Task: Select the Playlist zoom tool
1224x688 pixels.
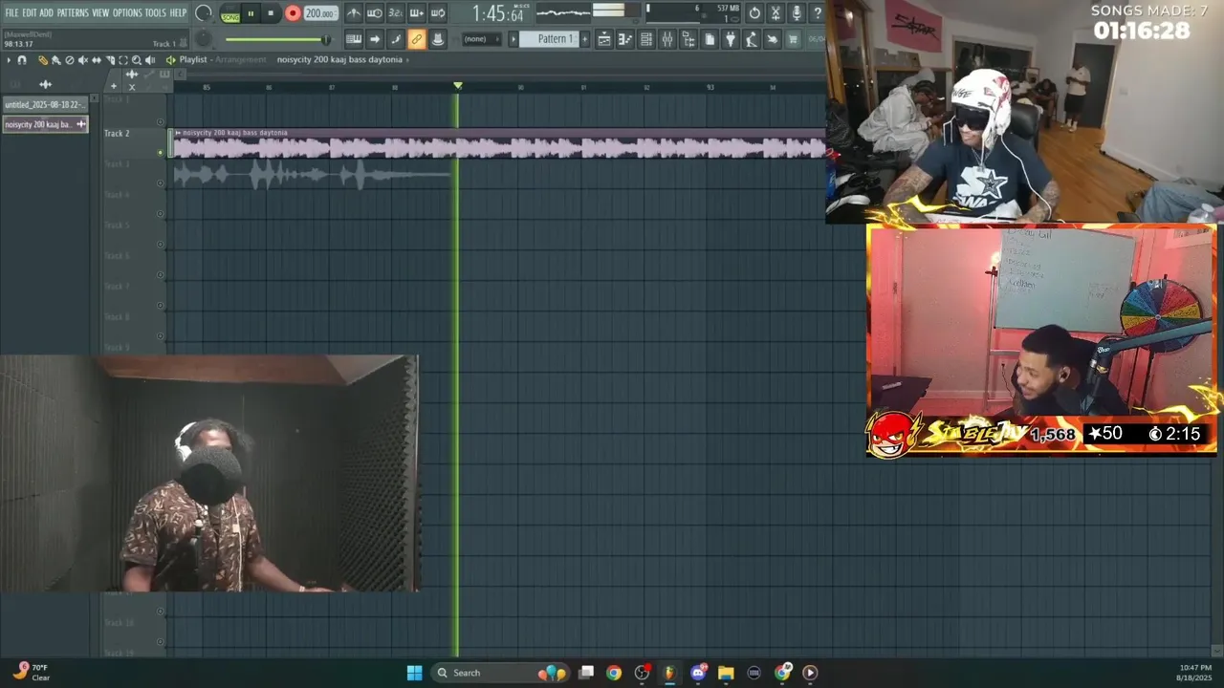Action: coord(137,60)
